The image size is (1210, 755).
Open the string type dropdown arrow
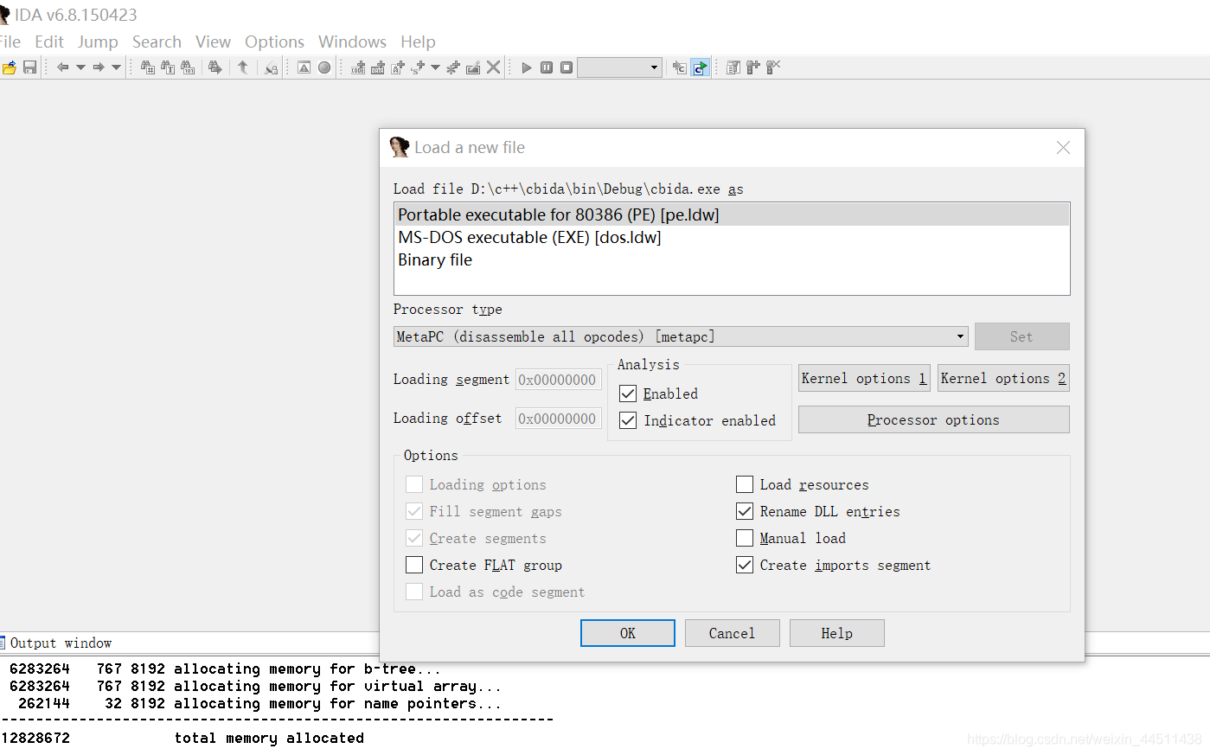[x=435, y=67]
